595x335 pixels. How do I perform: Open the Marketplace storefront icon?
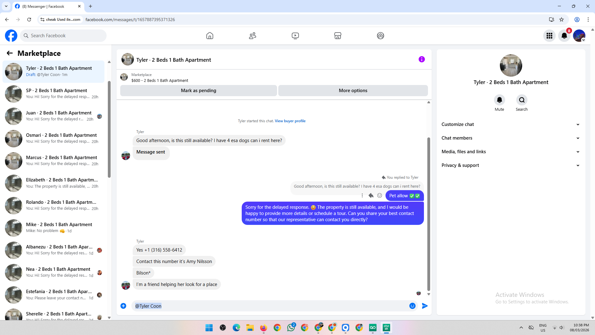[338, 36]
